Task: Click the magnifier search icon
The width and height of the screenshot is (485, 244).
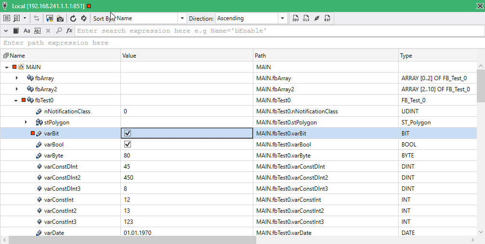Action: click(59, 30)
